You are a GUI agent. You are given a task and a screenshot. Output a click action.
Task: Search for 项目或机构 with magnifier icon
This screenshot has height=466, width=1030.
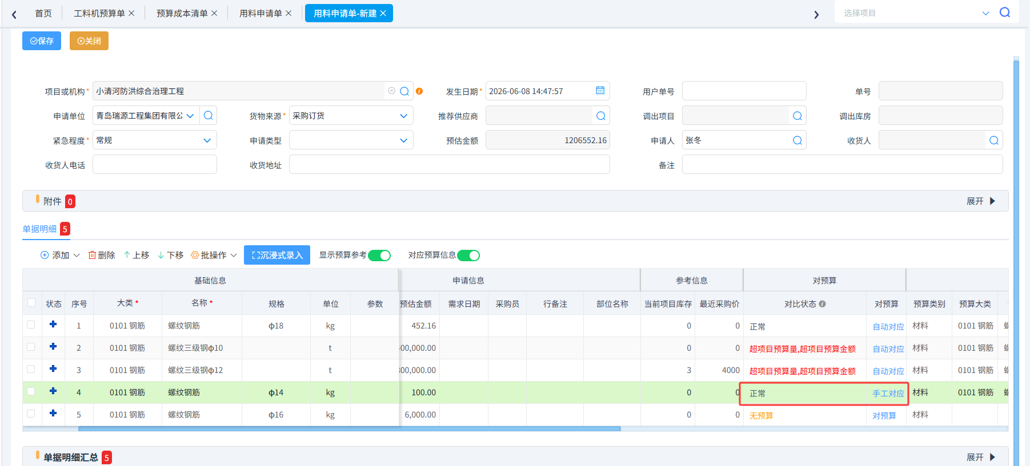tap(404, 91)
